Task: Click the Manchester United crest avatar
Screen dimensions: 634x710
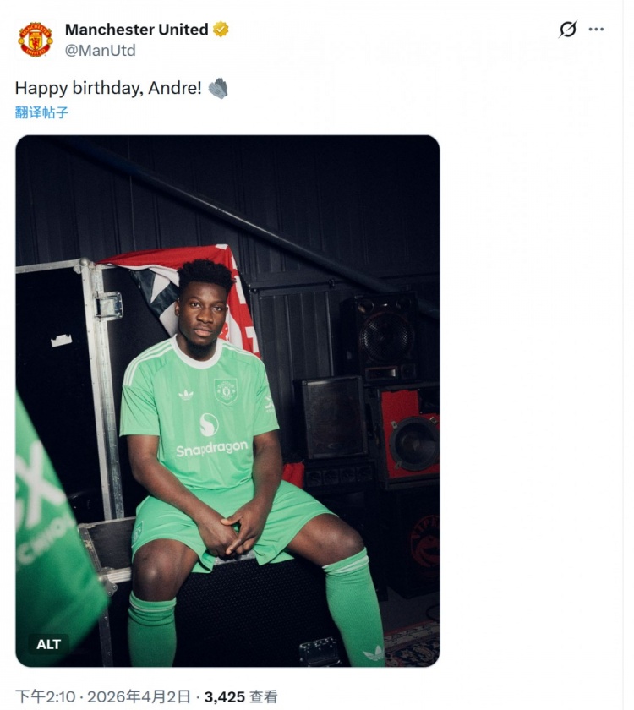Action: click(36, 39)
